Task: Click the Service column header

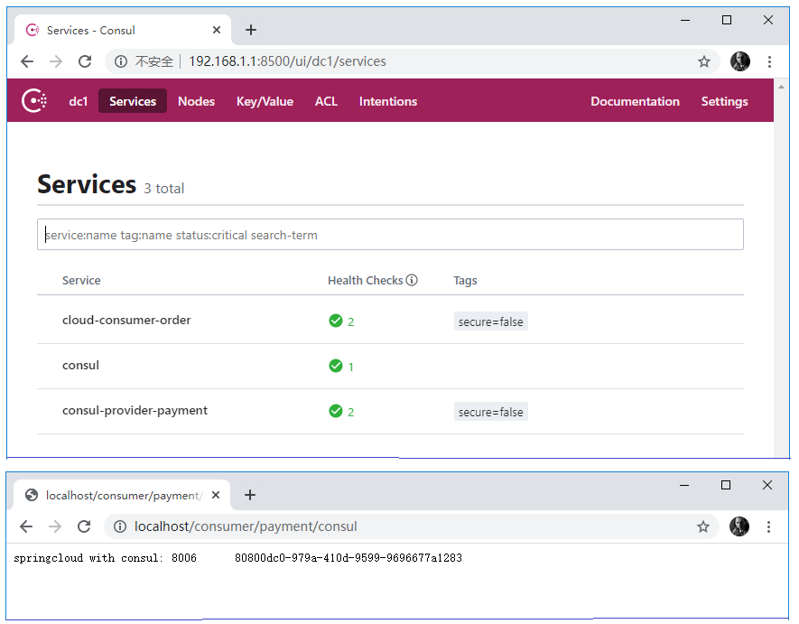Action: click(81, 280)
